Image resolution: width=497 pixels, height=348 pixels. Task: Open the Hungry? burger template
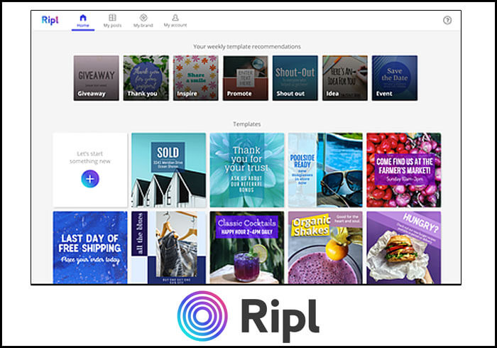coord(404,248)
